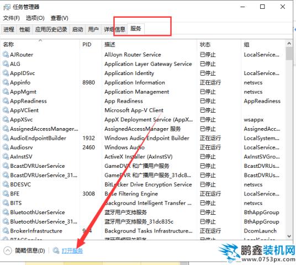Click the services gear icon near 打开服务
296x265 pixels.
pyautogui.click(x=56, y=251)
